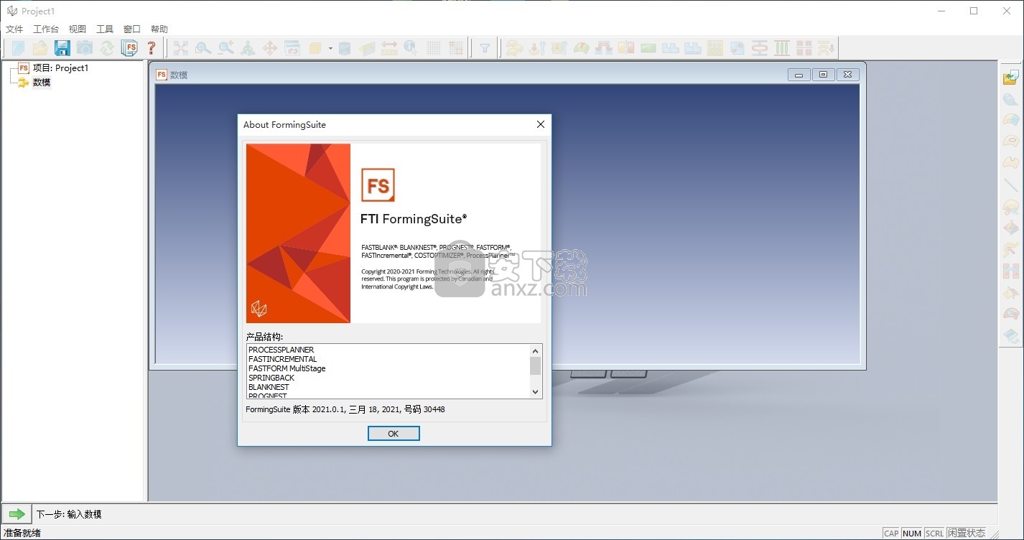Open the 帮助 menu

159,29
